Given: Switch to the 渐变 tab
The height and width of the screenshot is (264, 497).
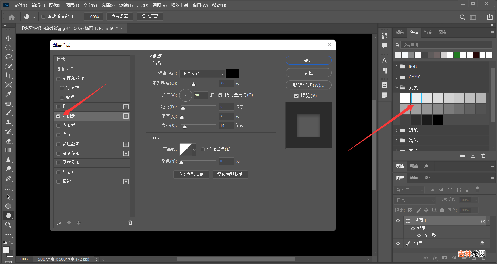Looking at the screenshot, I should point(428,32).
